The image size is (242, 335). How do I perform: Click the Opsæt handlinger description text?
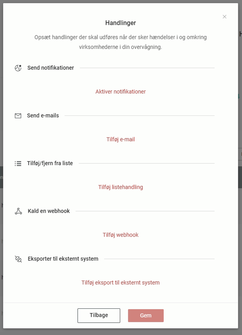(121, 42)
